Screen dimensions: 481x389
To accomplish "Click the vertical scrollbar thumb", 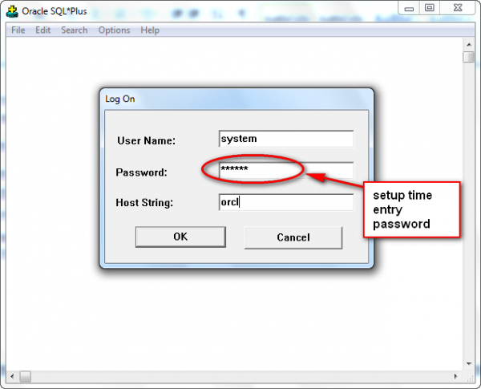I will [469, 57].
